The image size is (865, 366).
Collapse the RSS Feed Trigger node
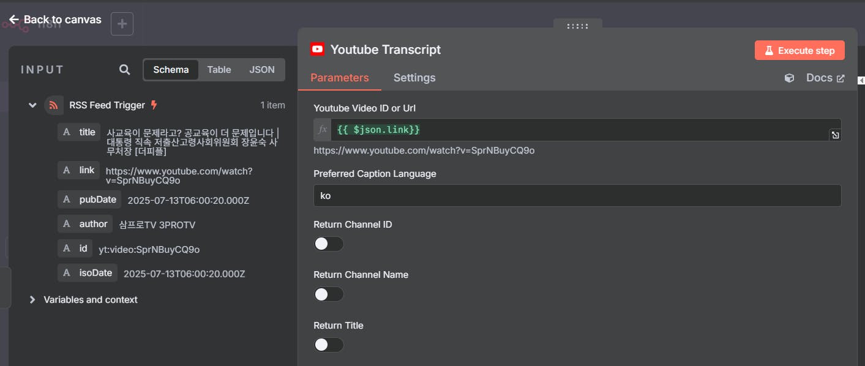[x=32, y=105]
